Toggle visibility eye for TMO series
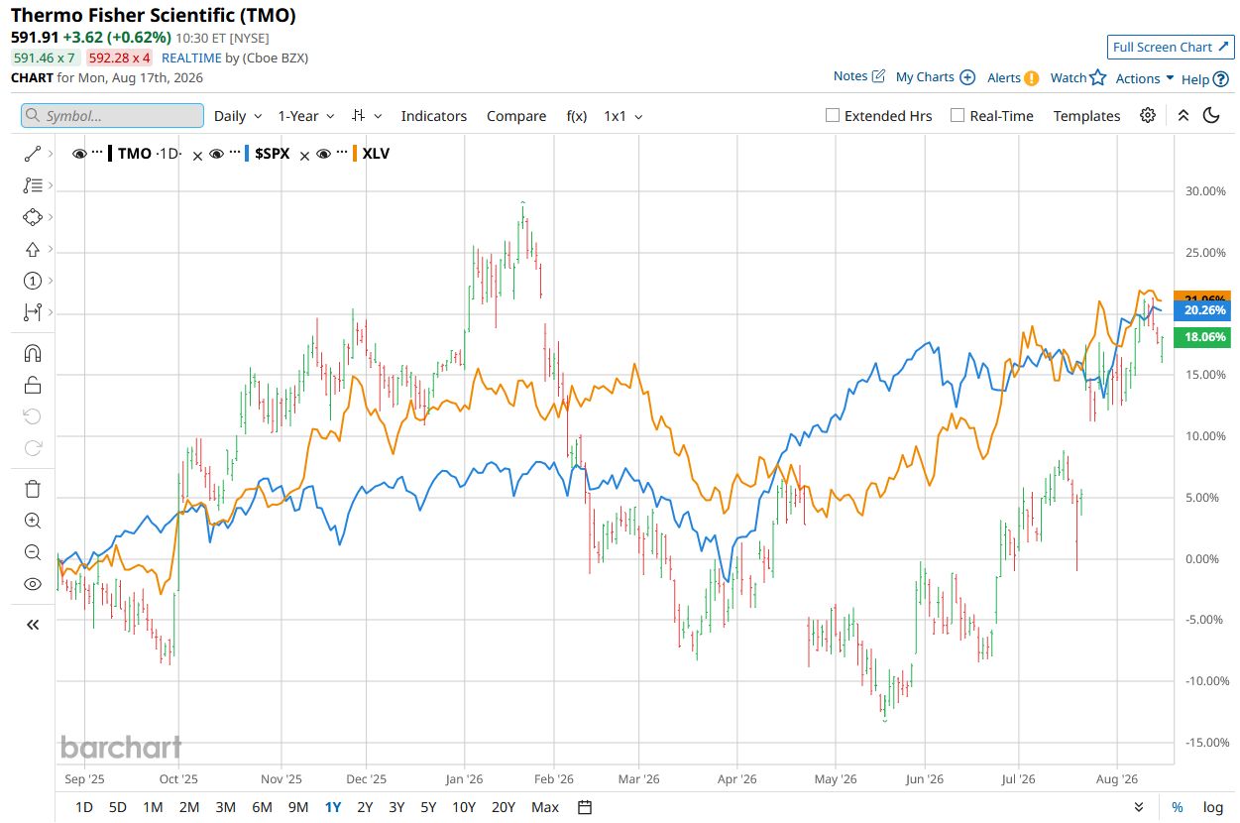This screenshot has width=1240, height=823. click(80, 154)
